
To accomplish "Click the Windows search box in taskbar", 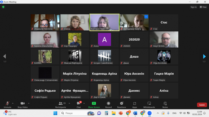I will click(77, 113).
